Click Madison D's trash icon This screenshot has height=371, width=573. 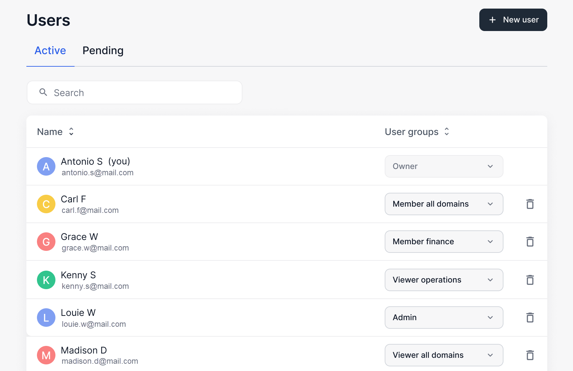point(530,355)
